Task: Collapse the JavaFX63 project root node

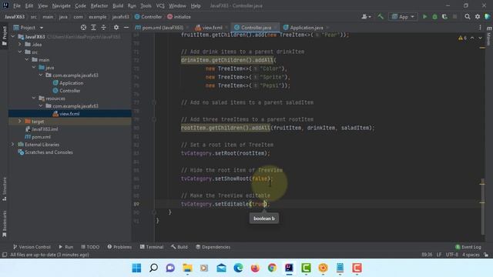Action: click(x=13, y=37)
